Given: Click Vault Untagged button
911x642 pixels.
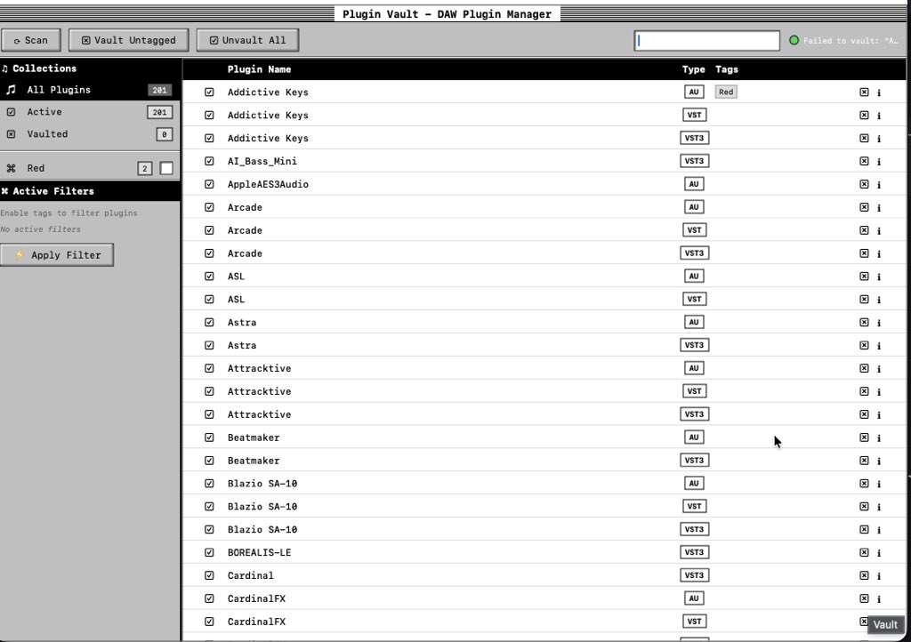Looking at the screenshot, I should tap(128, 40).
